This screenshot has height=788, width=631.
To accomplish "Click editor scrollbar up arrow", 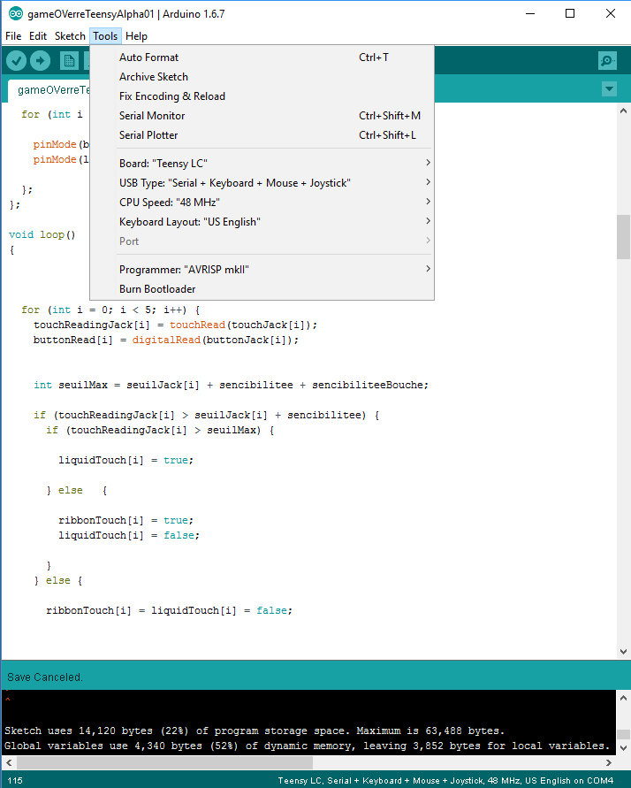I will [x=623, y=111].
